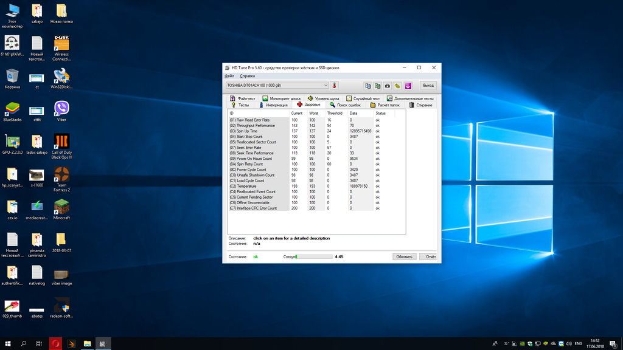Open Task View on the taskbar
Image resolution: width=623 pixels, height=350 pixels.
pyautogui.click(x=39, y=344)
